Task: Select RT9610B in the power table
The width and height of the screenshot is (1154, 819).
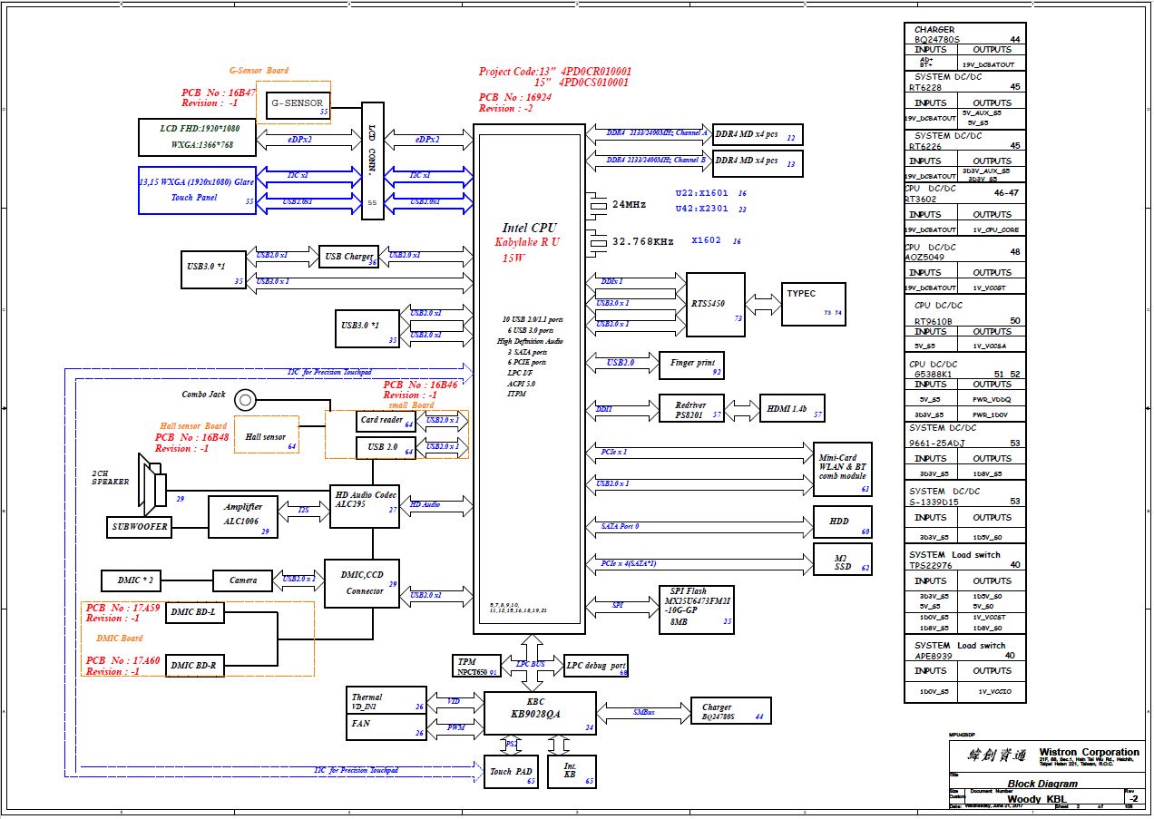Action: click(934, 321)
